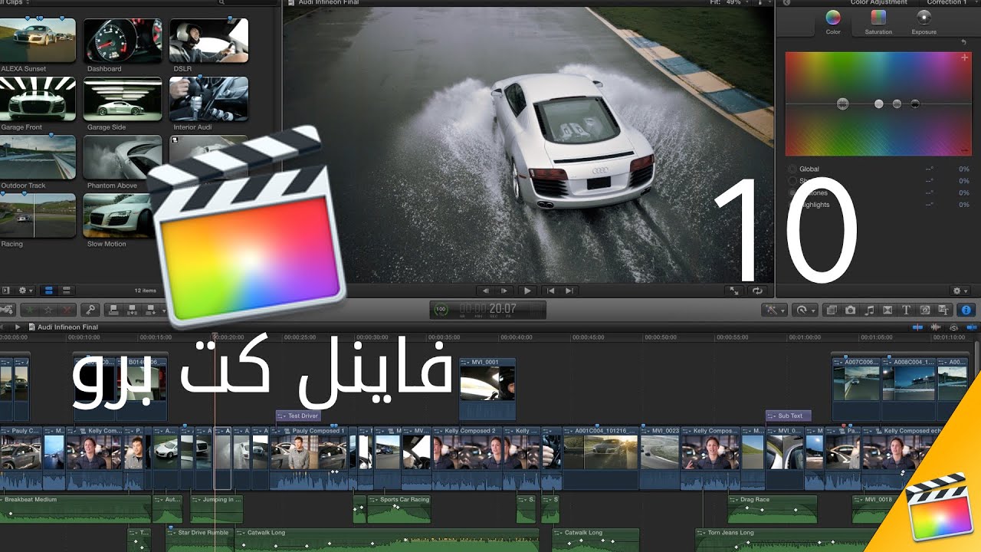
Task: Select the Dashboard clip thumbnail
Action: point(123,40)
